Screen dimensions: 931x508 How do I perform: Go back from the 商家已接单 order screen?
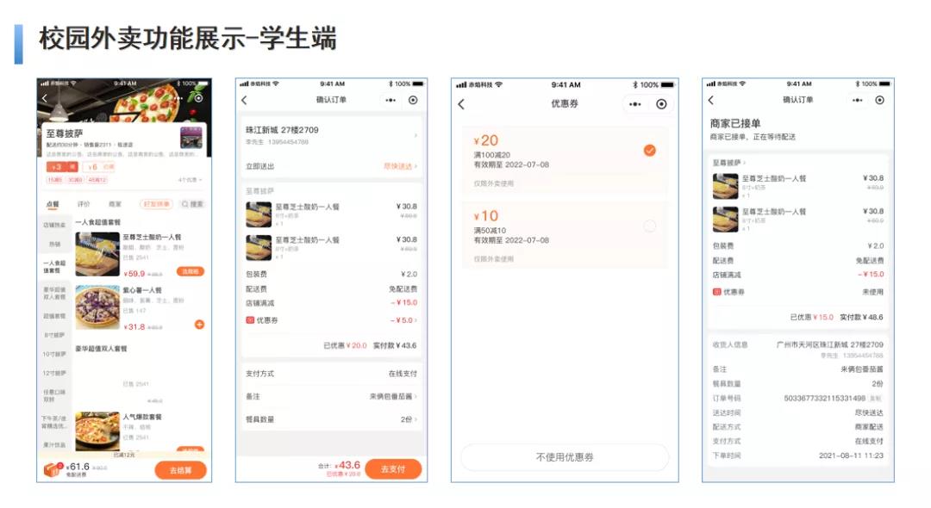711,101
